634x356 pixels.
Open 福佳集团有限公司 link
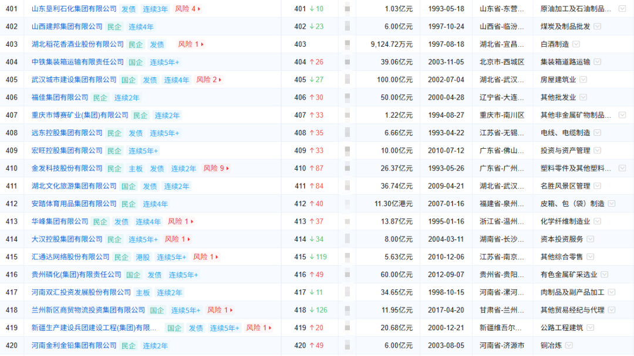click(60, 97)
